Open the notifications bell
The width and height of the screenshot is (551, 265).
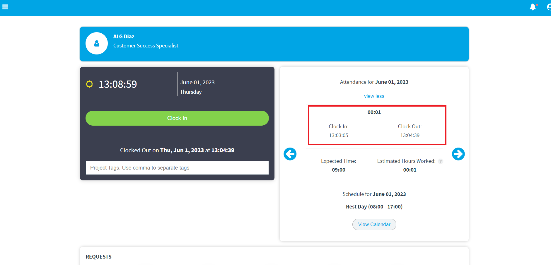(x=533, y=7)
